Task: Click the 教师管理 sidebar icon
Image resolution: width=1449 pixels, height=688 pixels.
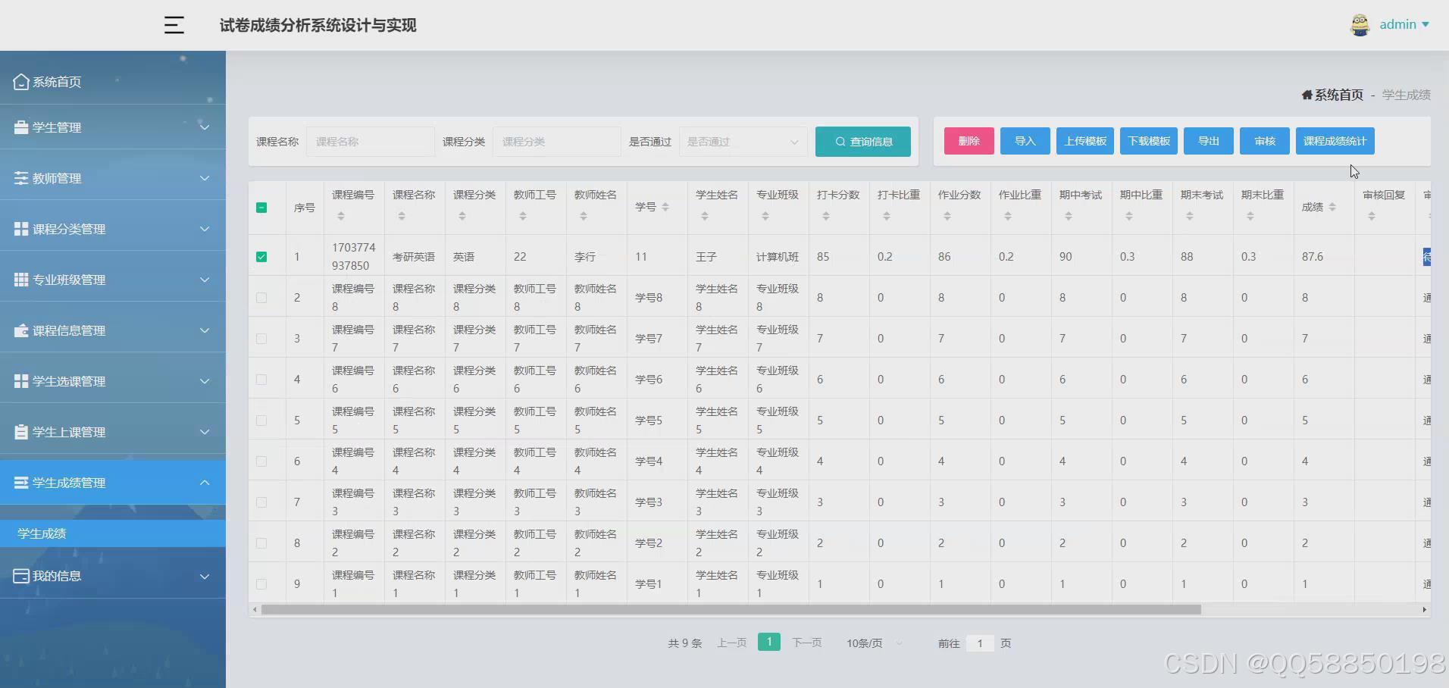Action: [x=21, y=178]
